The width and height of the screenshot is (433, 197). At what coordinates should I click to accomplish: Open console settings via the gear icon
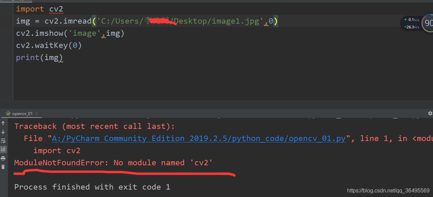[x=430, y=113]
